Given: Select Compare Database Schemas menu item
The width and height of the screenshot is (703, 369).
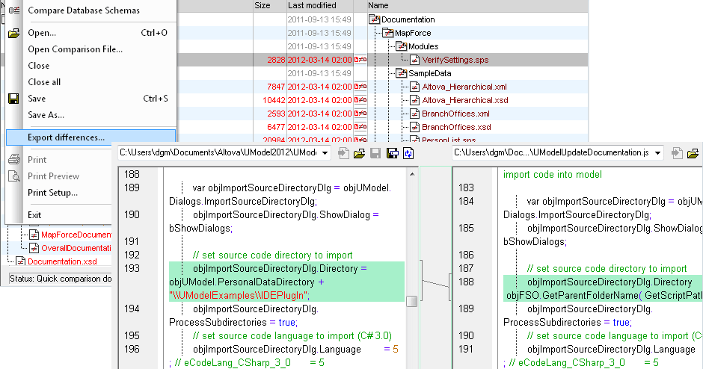Looking at the screenshot, I should (x=84, y=10).
